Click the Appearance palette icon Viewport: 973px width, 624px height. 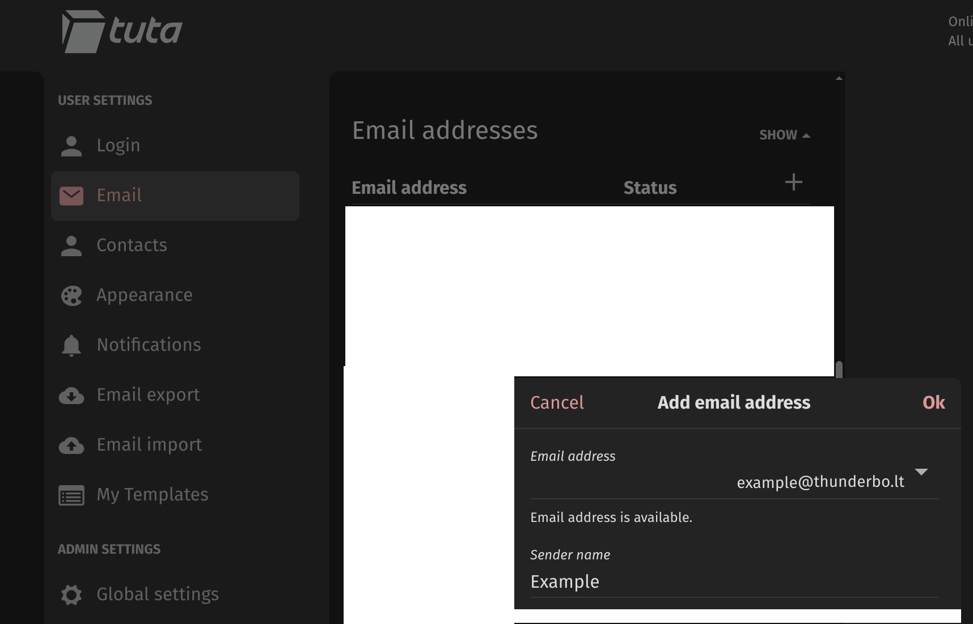pyautogui.click(x=71, y=295)
